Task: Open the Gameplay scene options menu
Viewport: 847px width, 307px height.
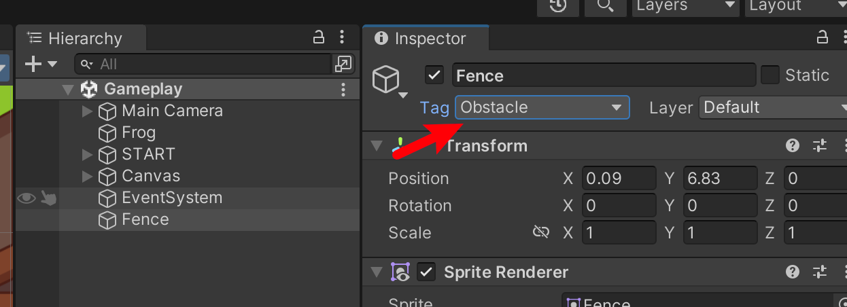Action: 343,90
